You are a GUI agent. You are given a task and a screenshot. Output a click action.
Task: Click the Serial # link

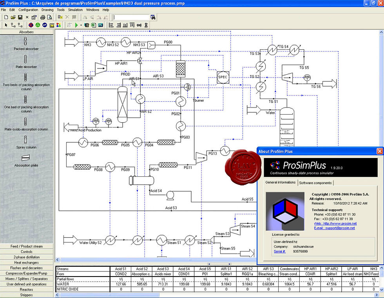pyautogui.click(x=279, y=251)
